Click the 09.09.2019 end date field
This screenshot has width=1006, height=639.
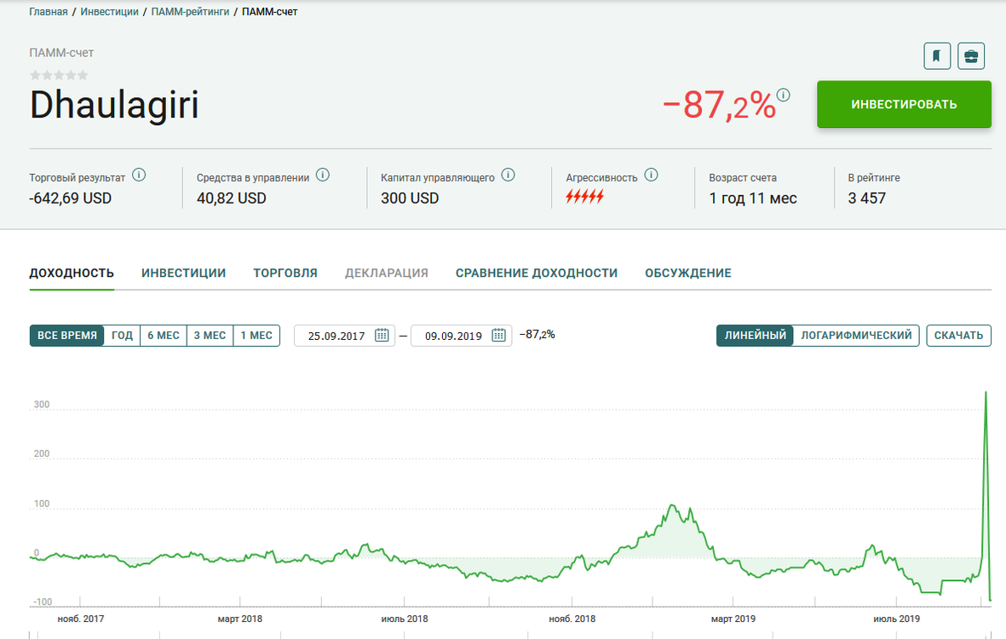click(462, 336)
